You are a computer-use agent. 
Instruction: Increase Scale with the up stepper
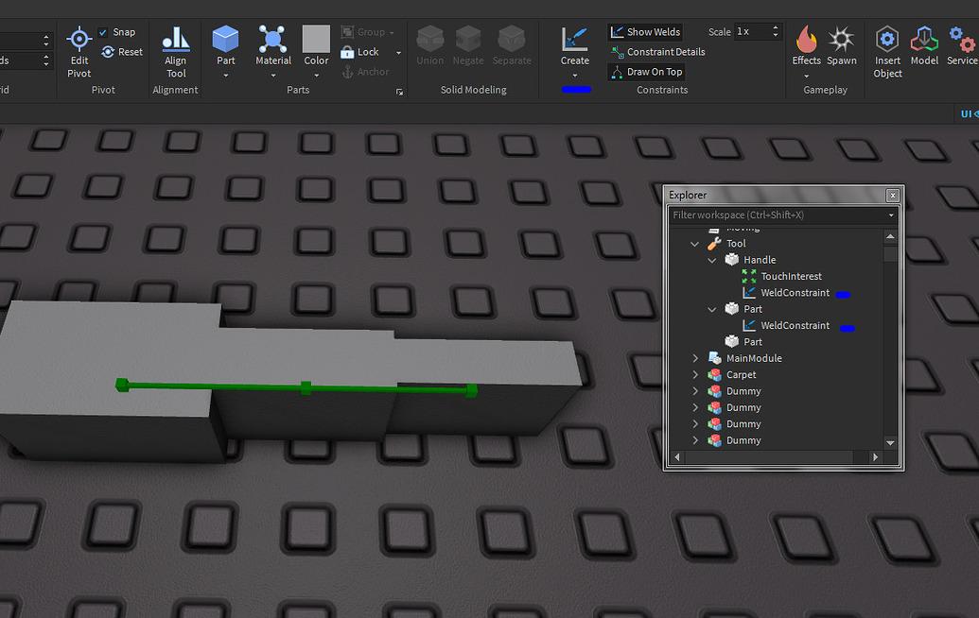[775, 28]
